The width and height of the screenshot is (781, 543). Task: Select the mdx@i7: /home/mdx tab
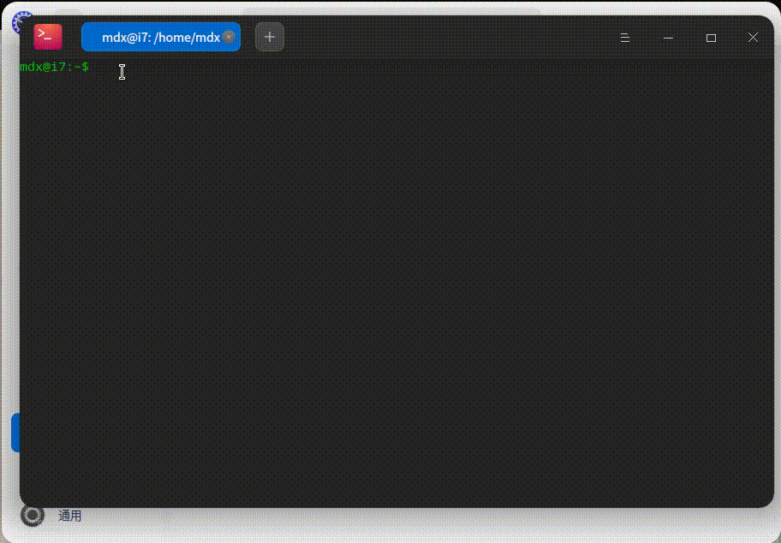click(160, 37)
